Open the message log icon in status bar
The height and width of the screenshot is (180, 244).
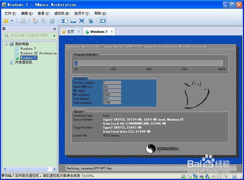234,176
